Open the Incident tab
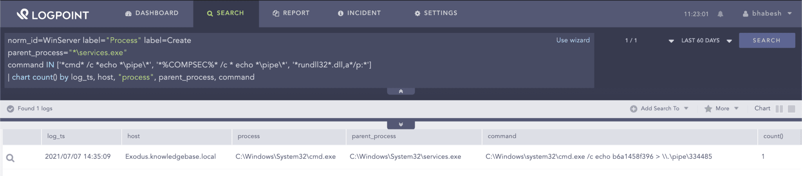 click(359, 13)
